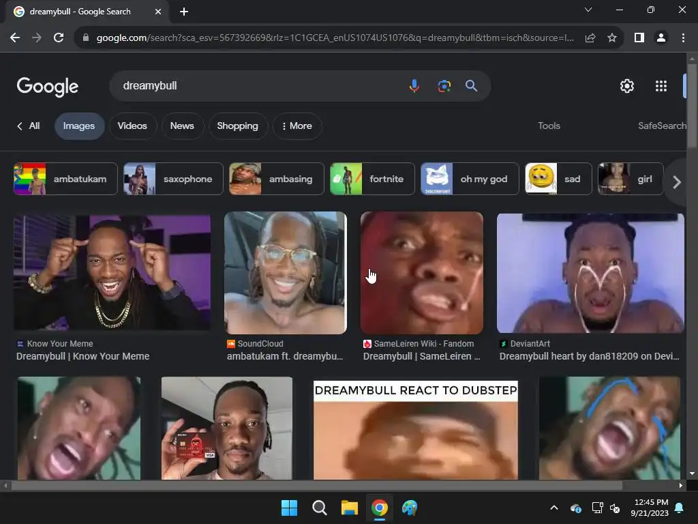The height and width of the screenshot is (524, 698).
Task: Open a new browser tab
Action: (x=184, y=12)
